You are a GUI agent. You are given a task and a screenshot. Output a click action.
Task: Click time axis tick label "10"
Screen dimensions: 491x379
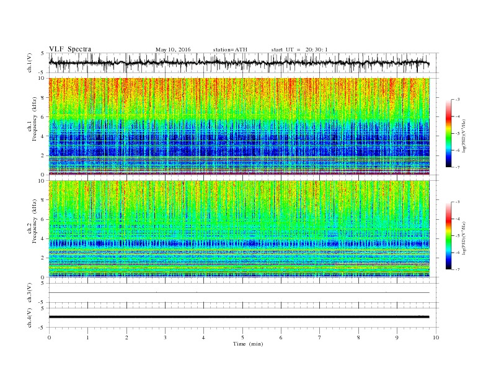436,338
